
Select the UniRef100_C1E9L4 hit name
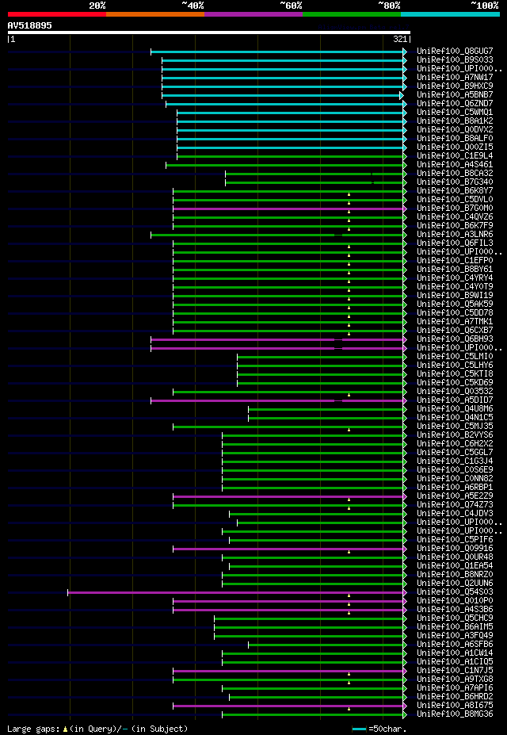pos(455,156)
